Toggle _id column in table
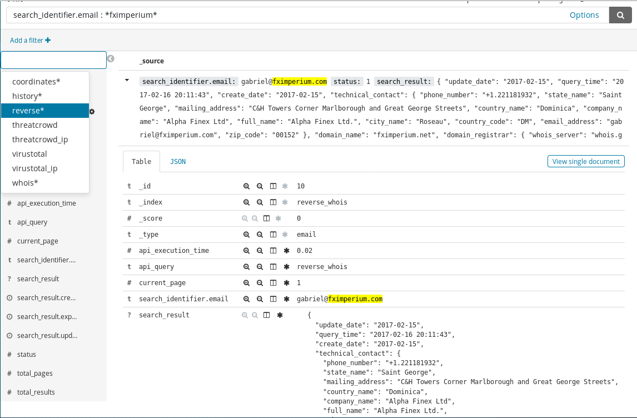The height and width of the screenshot is (418, 637). click(x=273, y=186)
